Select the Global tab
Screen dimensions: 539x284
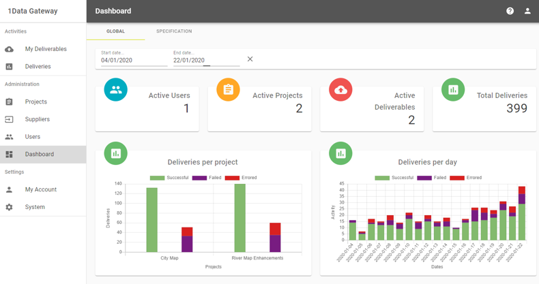click(115, 31)
